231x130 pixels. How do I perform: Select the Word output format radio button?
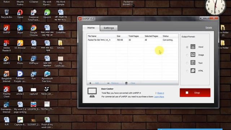click(x=187, y=47)
